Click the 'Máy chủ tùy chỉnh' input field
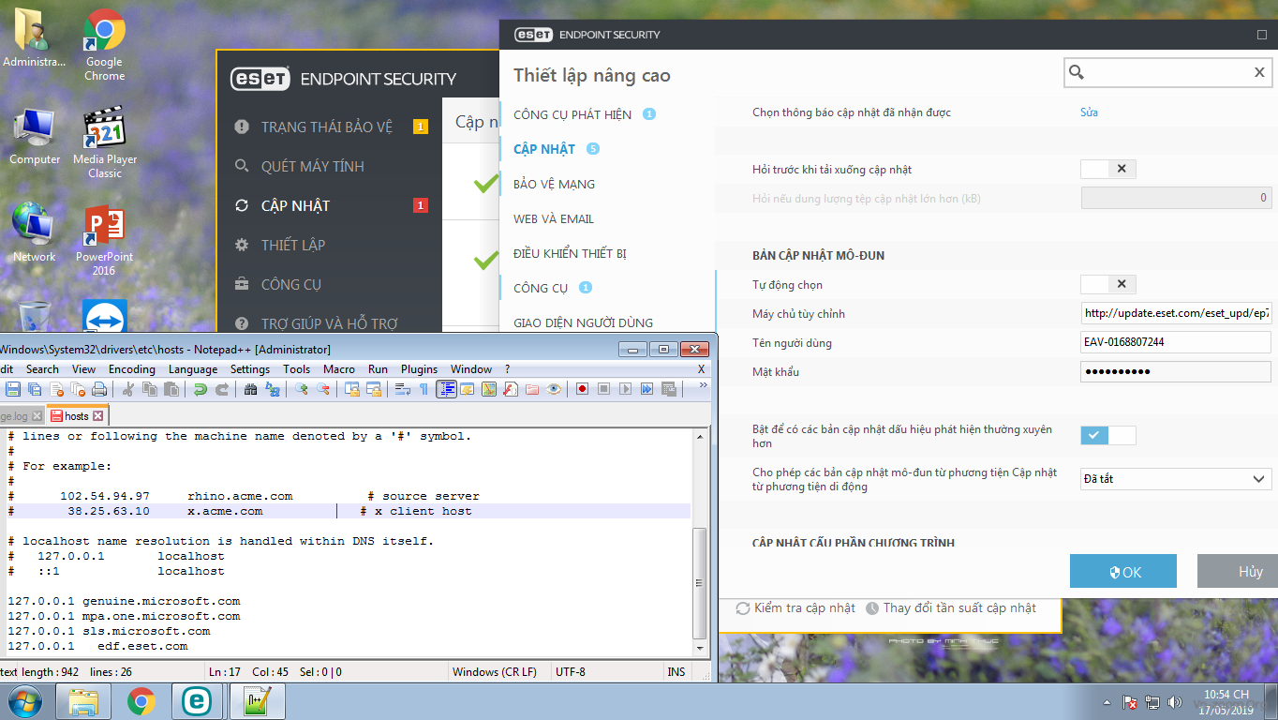This screenshot has height=720, width=1278. 1175,313
